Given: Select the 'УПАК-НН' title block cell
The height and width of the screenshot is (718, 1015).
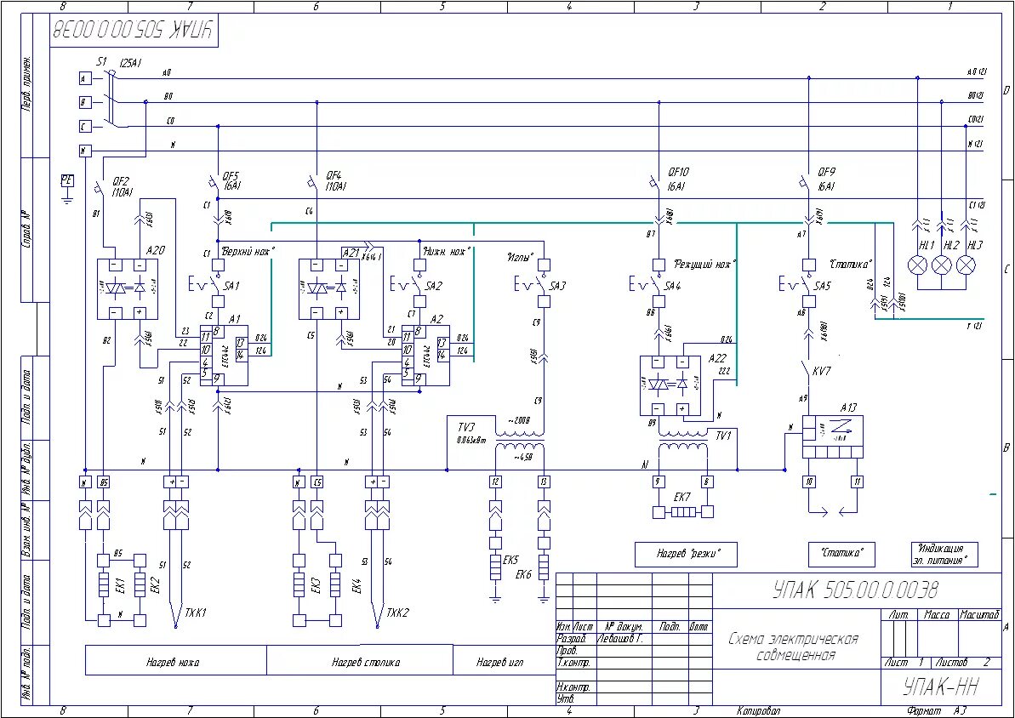Looking at the screenshot, I should (941, 687).
